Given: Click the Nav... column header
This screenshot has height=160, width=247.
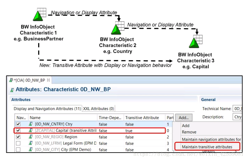Looking at the screenshot, I should pyautogui.click(x=21, y=117).
